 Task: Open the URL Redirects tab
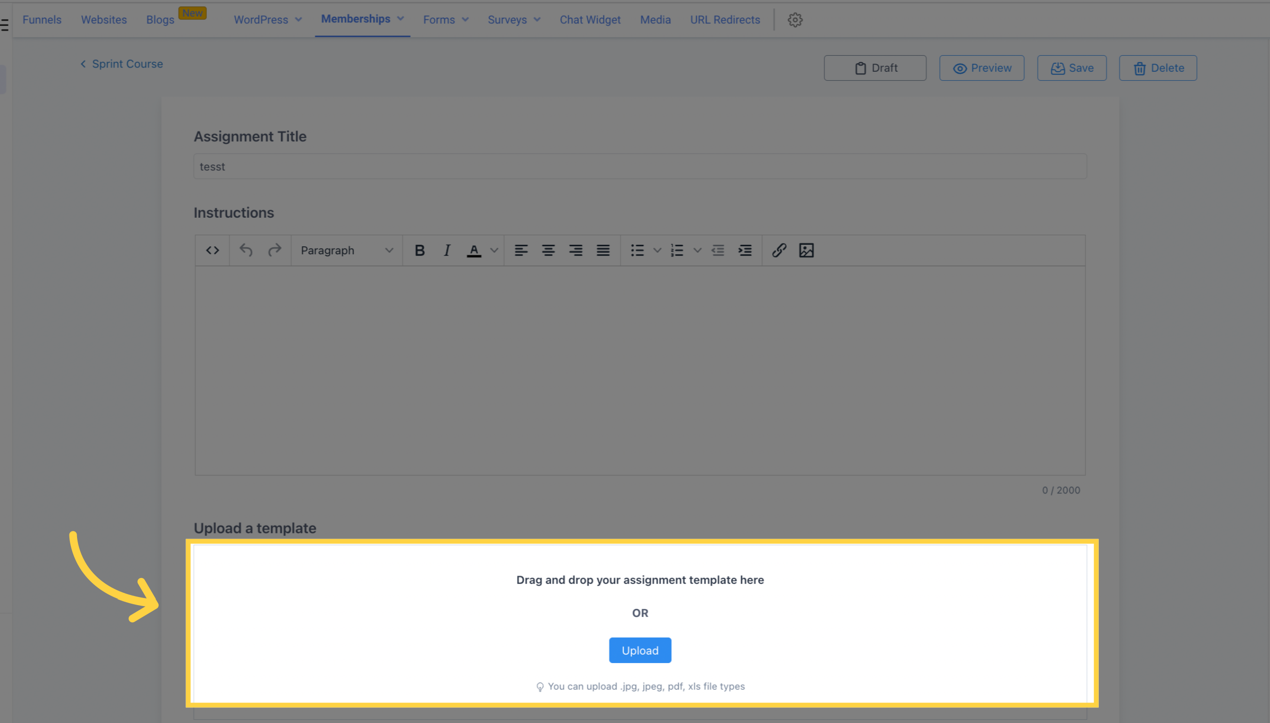(x=724, y=20)
